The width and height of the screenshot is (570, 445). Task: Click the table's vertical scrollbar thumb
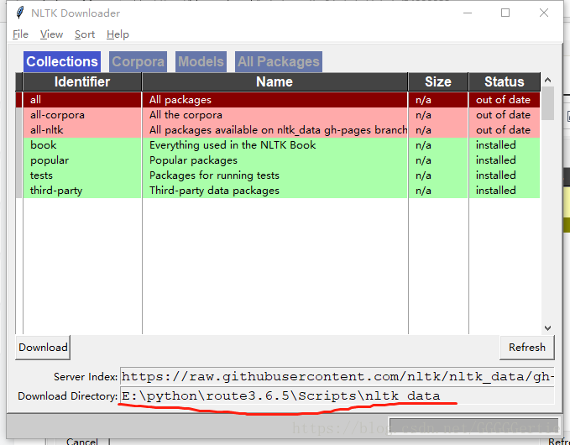(548, 103)
